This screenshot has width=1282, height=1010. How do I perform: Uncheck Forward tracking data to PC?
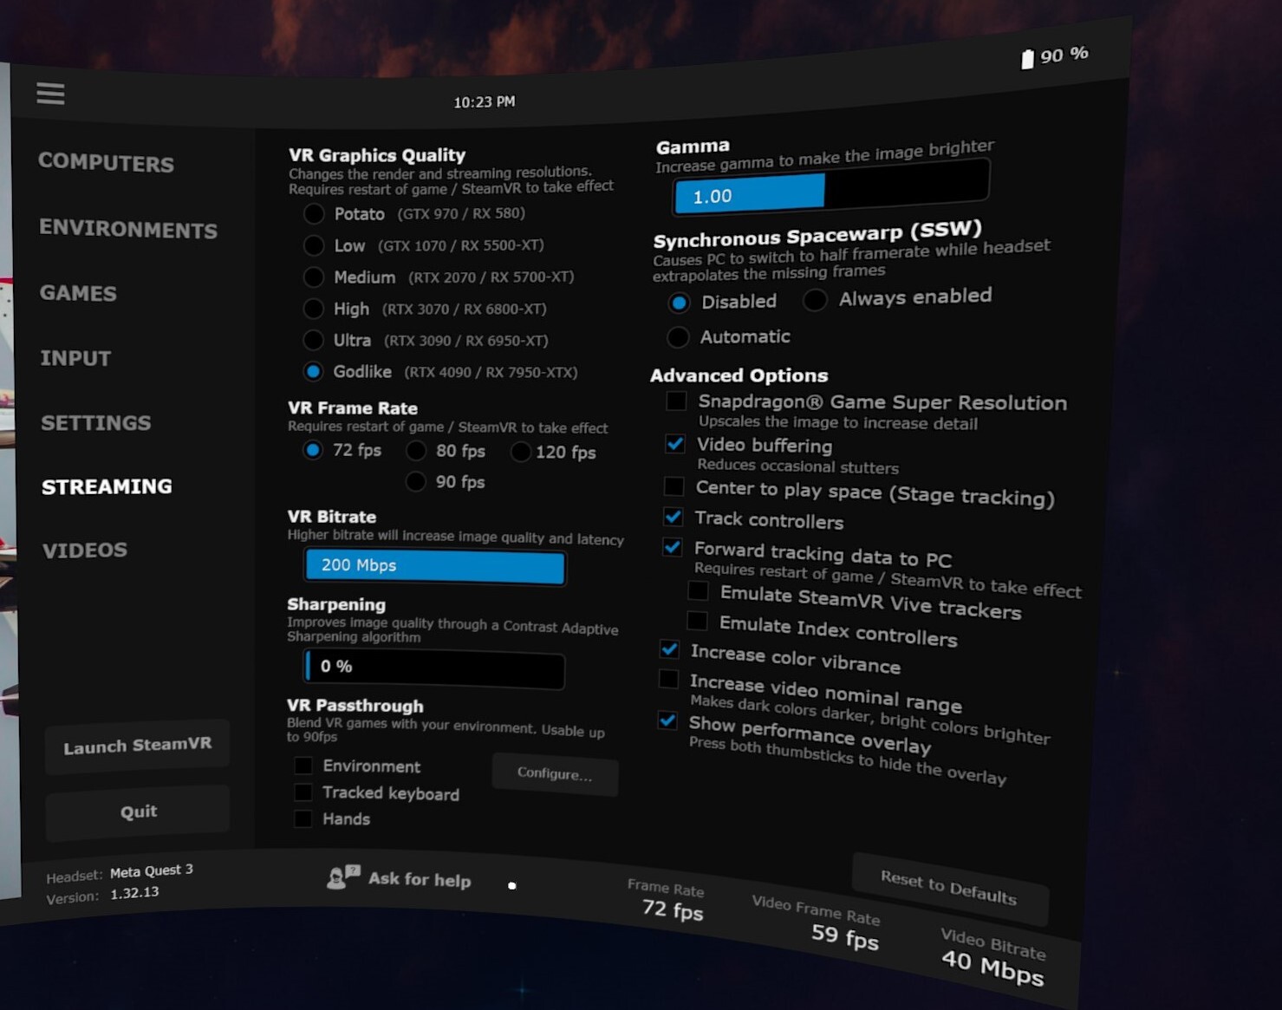click(672, 548)
